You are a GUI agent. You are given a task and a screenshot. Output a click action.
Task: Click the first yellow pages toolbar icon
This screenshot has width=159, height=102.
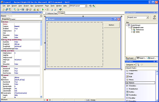click(4, 9)
